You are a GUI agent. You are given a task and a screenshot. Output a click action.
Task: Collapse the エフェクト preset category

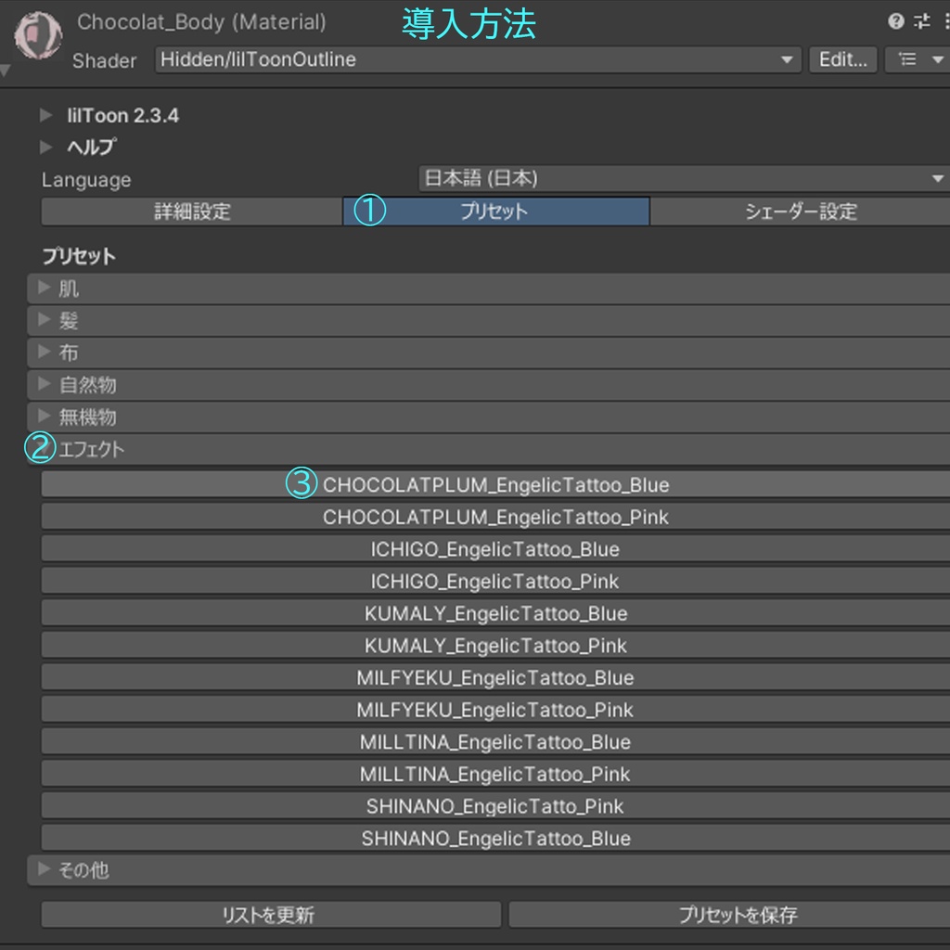click(488, 449)
